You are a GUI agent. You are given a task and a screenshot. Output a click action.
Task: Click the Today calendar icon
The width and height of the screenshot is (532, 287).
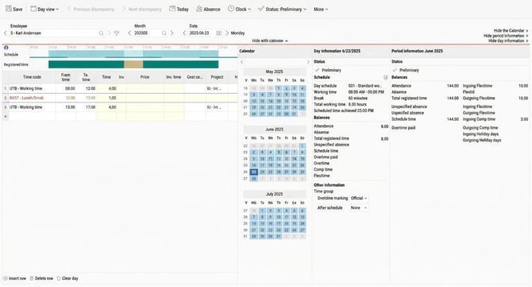tap(172, 9)
